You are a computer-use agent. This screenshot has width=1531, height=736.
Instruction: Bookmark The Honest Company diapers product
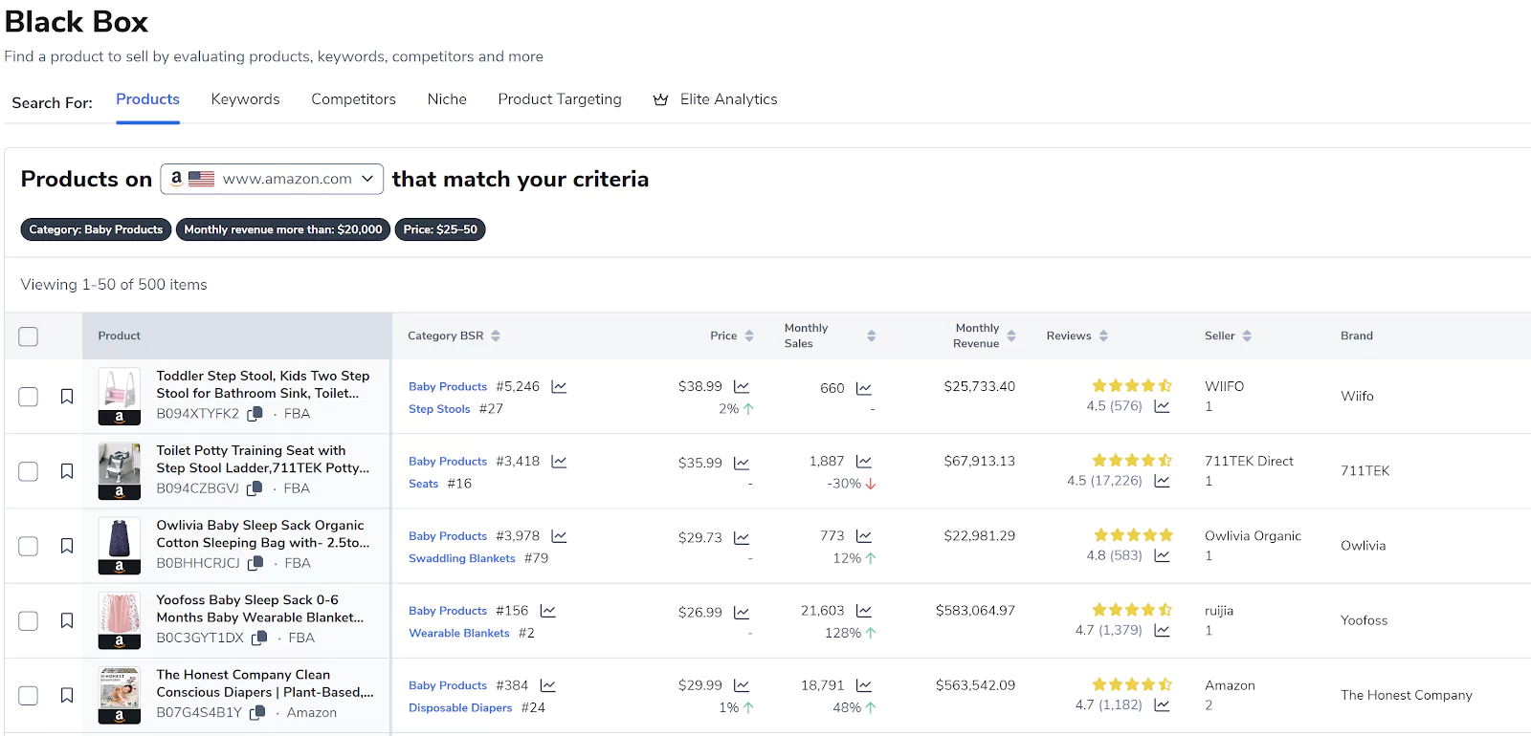(x=67, y=695)
